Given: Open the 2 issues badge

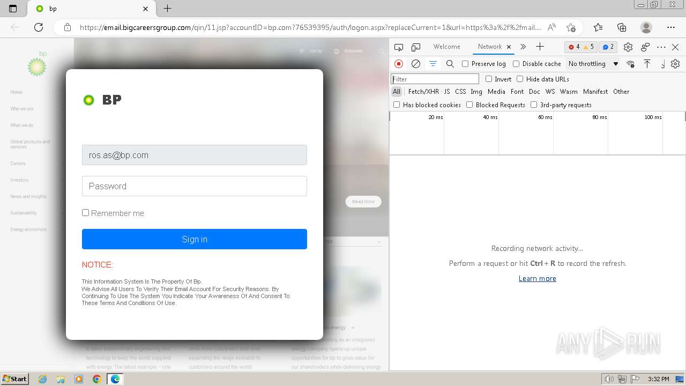Looking at the screenshot, I should (x=608, y=47).
